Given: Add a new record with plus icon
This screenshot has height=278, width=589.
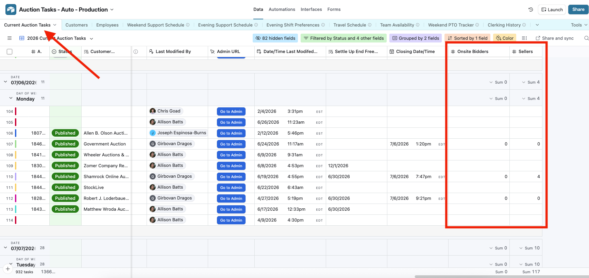Looking at the screenshot, I should (x=8, y=269).
